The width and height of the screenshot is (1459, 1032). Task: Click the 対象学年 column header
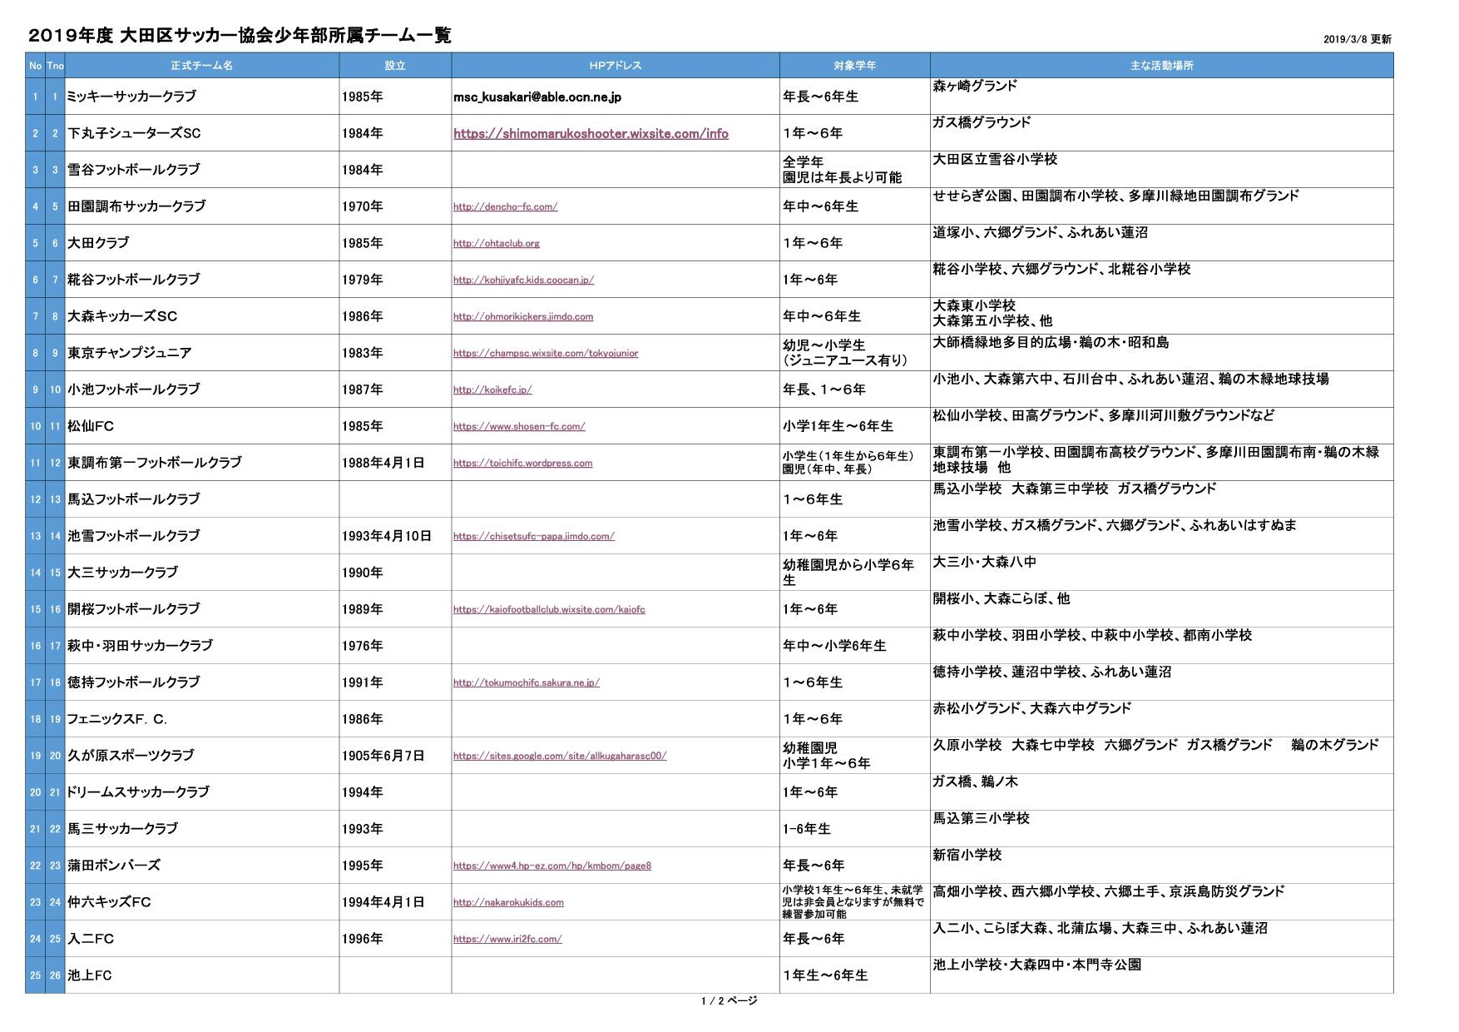[x=855, y=66]
